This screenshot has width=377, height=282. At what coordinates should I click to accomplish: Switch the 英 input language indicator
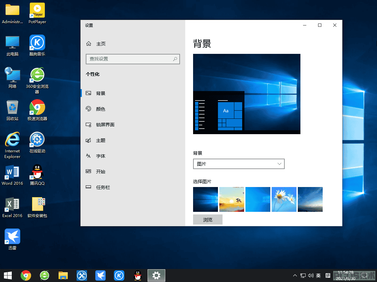pyautogui.click(x=318, y=275)
